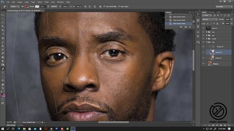Viewport: 234px width, 131px height.
Task: Select the Paint Bucket tool
Action: pyautogui.click(x=3, y=57)
